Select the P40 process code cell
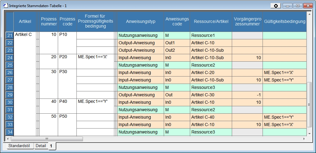The image size is (316, 153). click(x=67, y=106)
